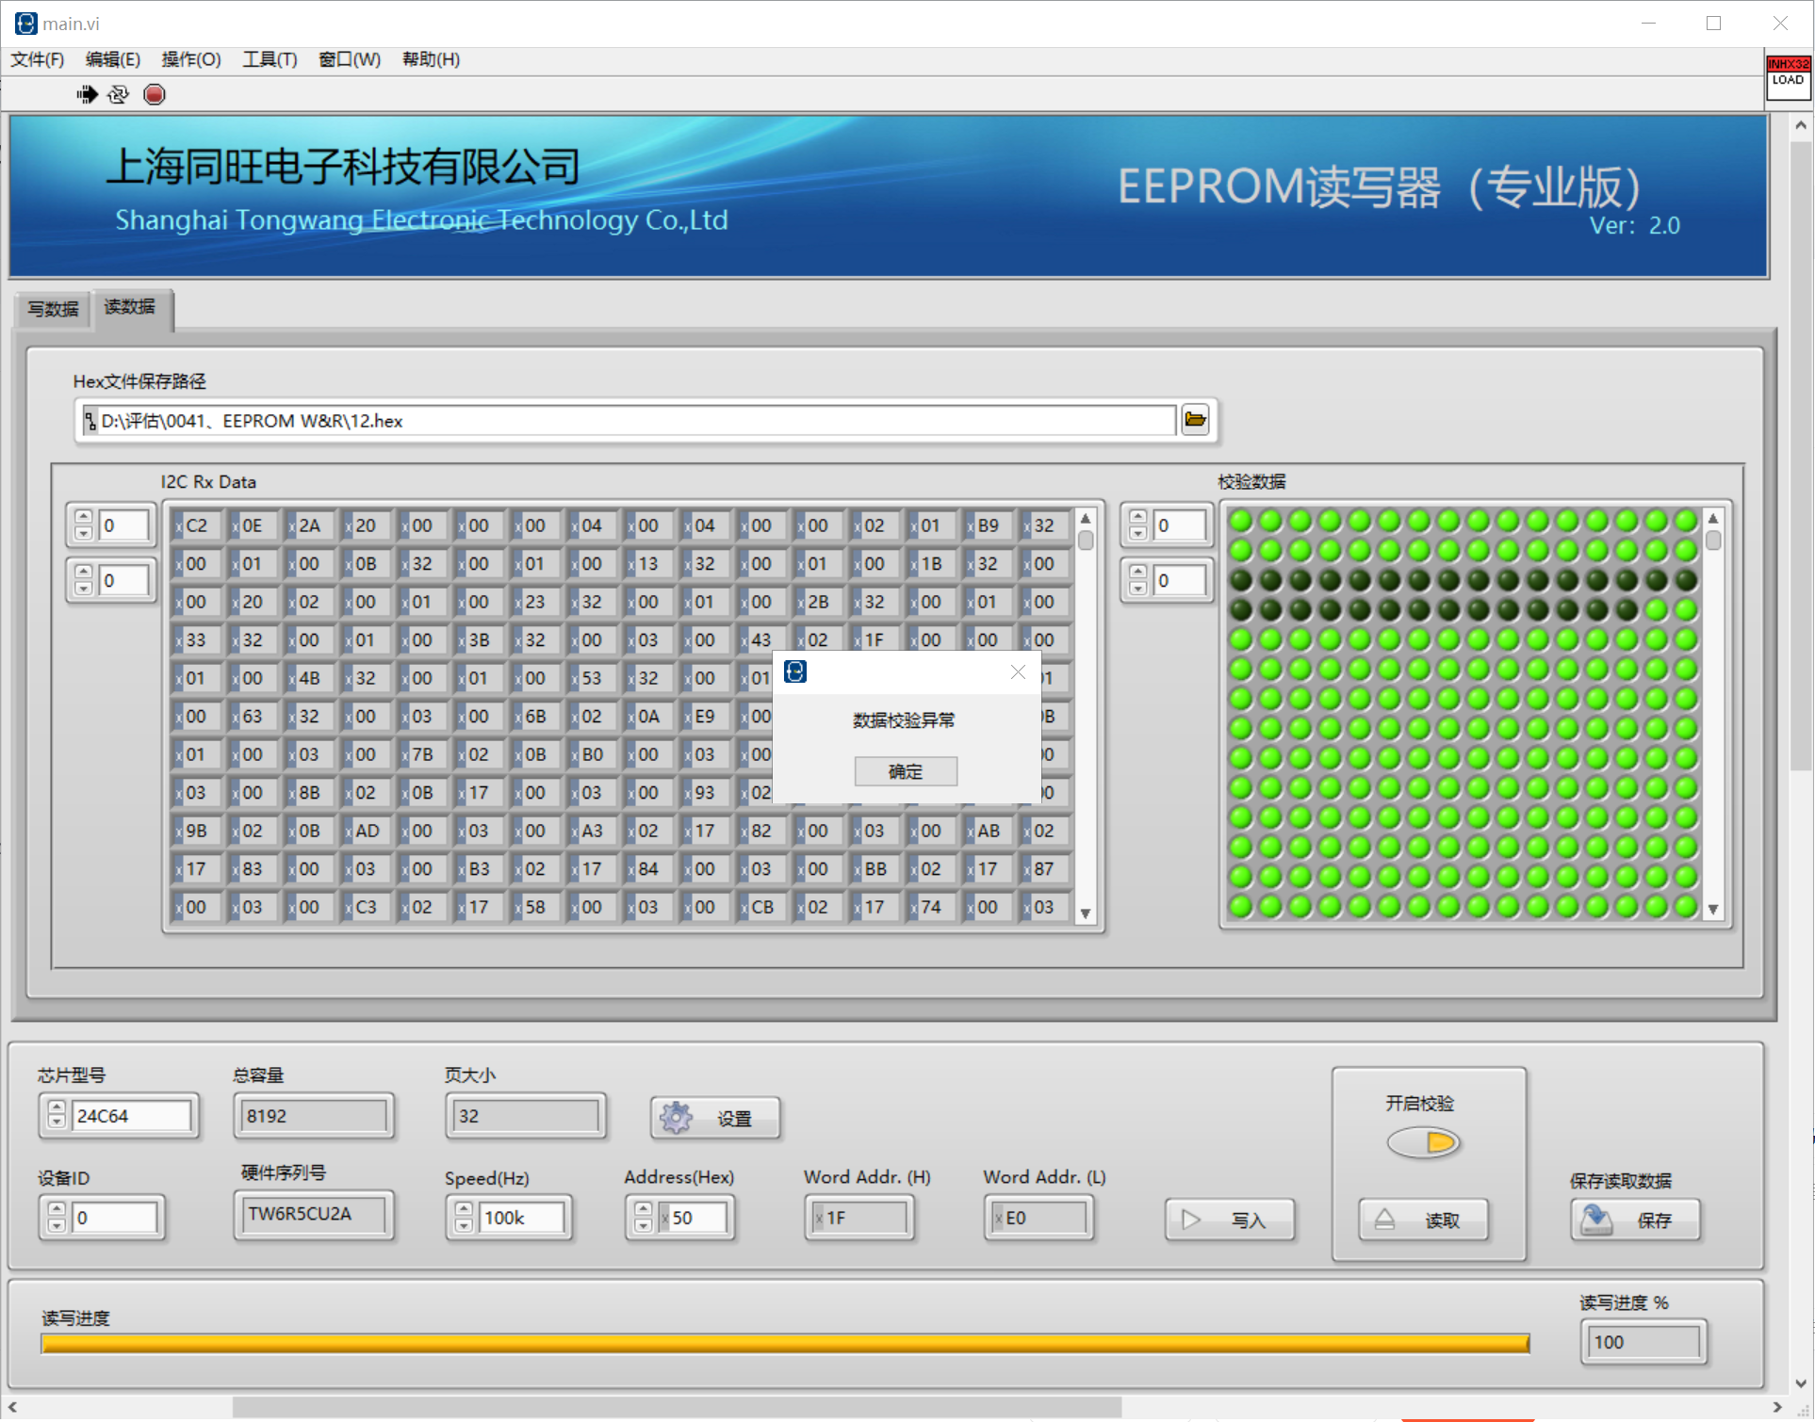Click the INHX32 LOAD icon in corner
The image size is (1815, 1422).
pyautogui.click(x=1787, y=75)
